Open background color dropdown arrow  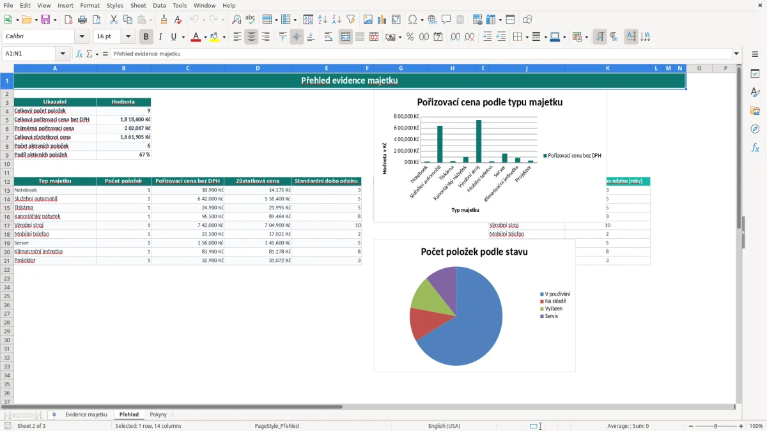(x=224, y=37)
